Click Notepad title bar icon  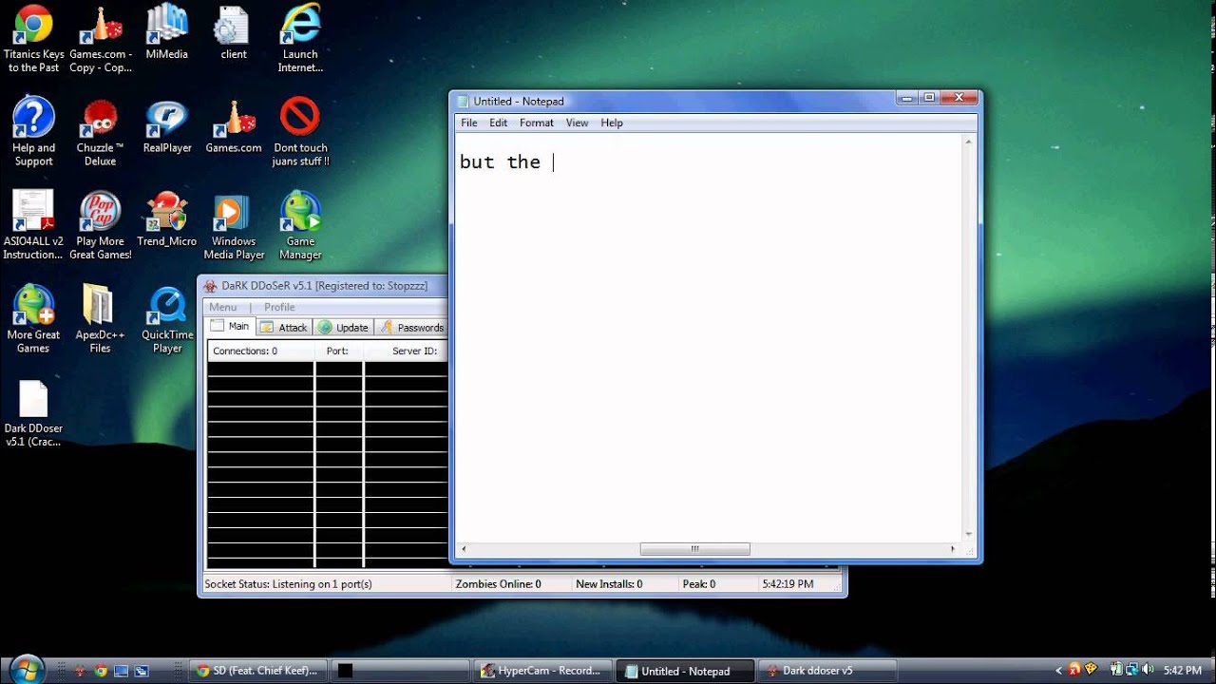(x=463, y=101)
